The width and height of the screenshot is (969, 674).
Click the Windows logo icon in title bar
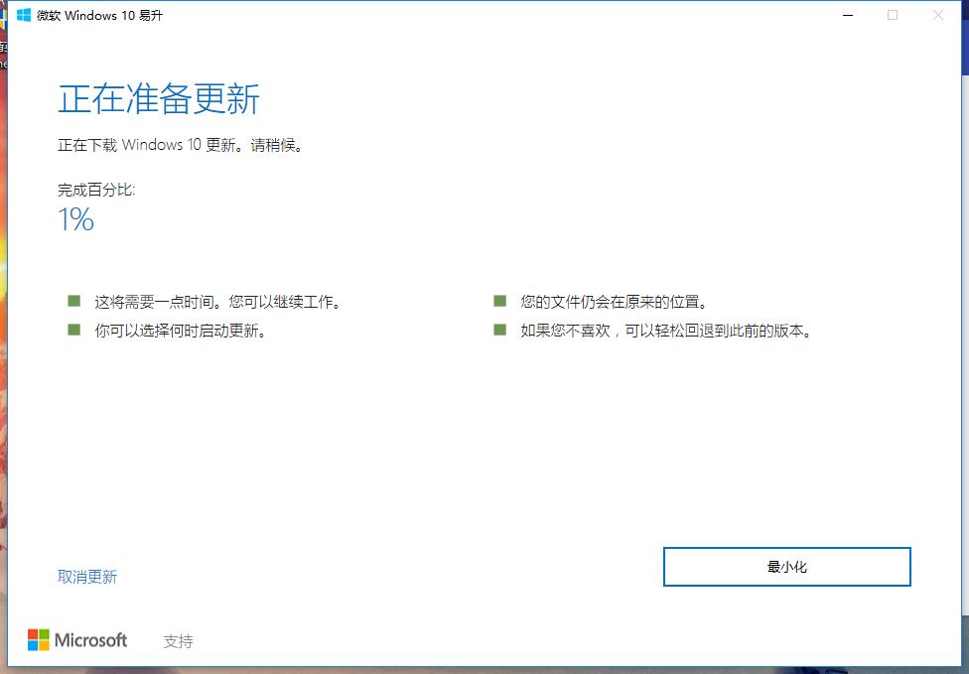click(23, 15)
